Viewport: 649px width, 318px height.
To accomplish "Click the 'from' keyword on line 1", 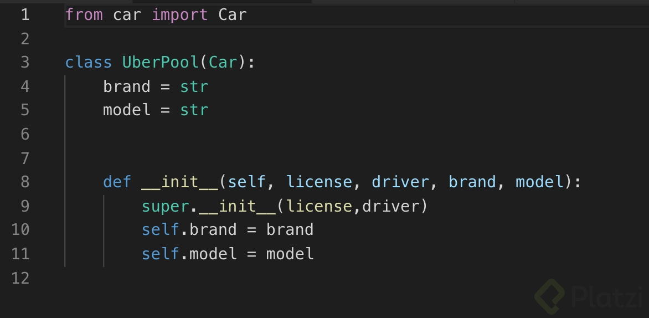I will [84, 15].
